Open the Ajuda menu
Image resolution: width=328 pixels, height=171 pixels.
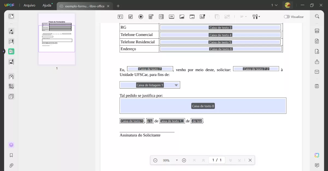[x=46, y=5]
